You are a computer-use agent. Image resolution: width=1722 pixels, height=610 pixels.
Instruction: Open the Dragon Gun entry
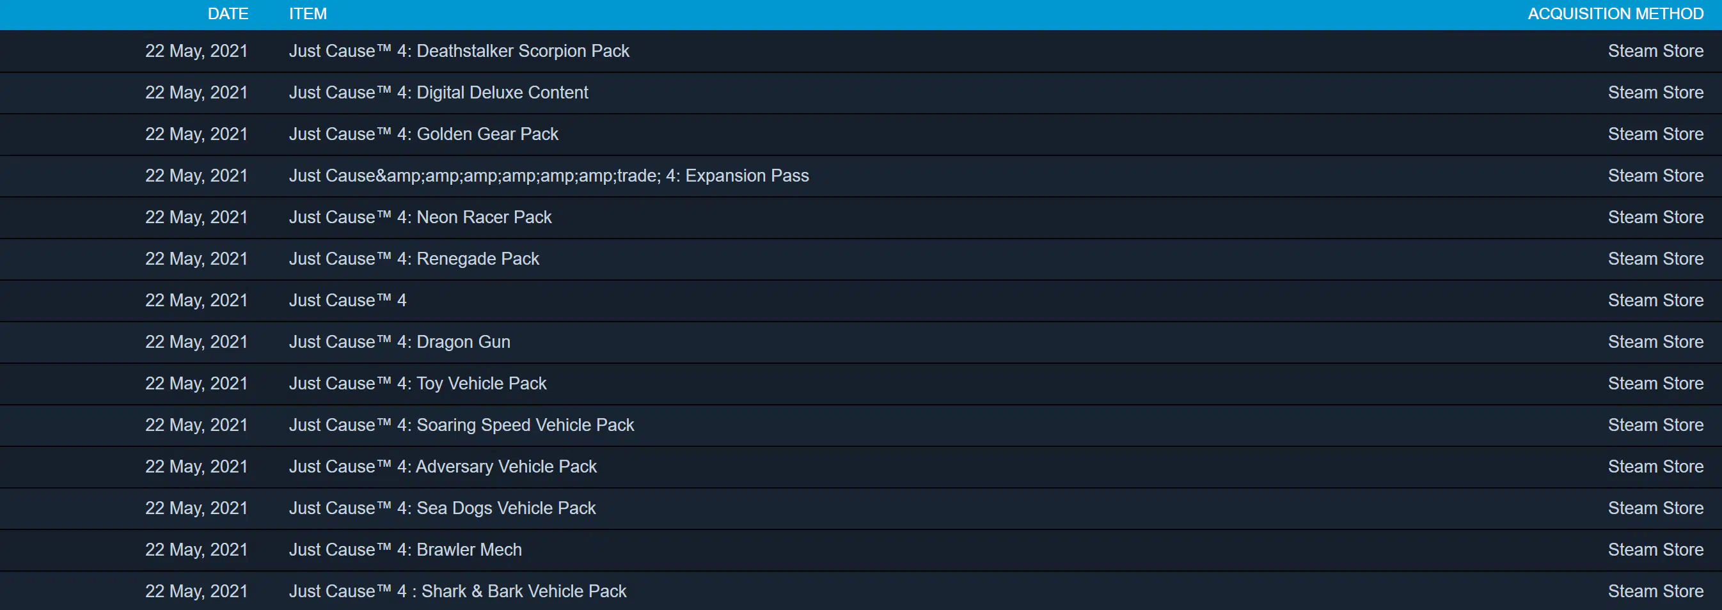tap(399, 342)
